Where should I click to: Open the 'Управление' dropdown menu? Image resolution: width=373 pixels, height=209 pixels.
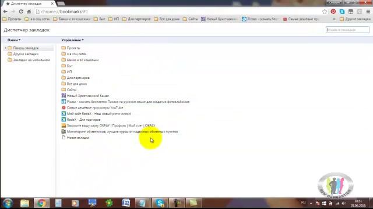72,40
